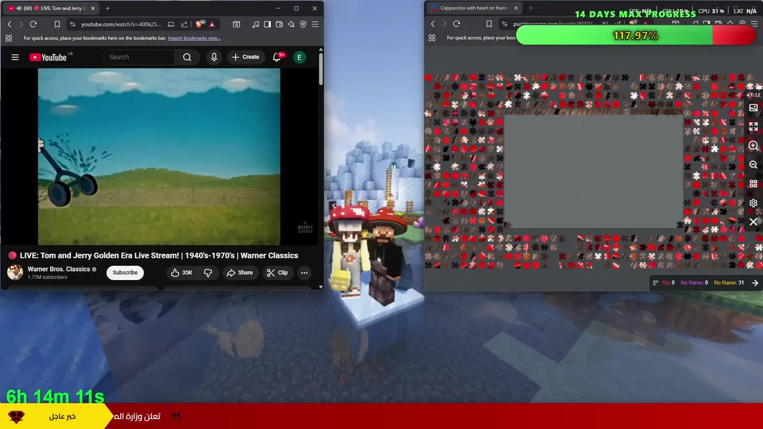Screen dimensions: 763x429
Task: Close the Cappuccino puzzle tab
Action: pos(516,8)
